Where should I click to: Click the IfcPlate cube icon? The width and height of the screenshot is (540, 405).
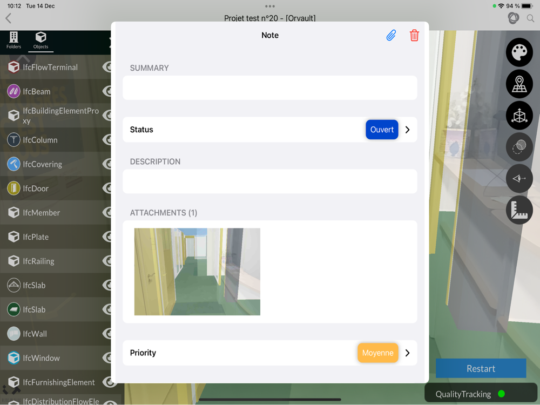tap(14, 237)
